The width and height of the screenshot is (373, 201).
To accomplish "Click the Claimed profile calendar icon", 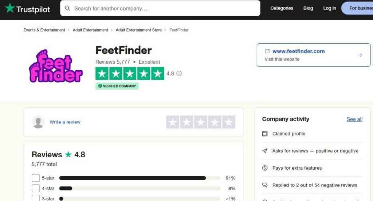I will pyautogui.click(x=265, y=134).
